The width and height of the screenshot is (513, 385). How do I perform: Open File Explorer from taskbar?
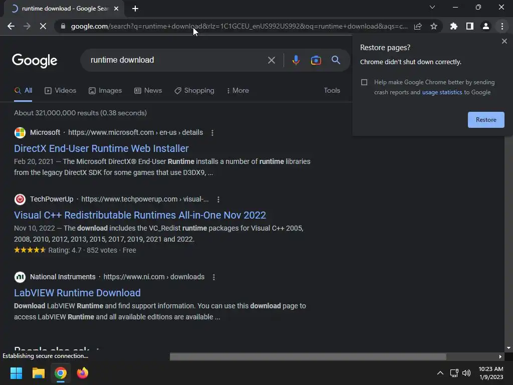pyautogui.click(x=38, y=373)
